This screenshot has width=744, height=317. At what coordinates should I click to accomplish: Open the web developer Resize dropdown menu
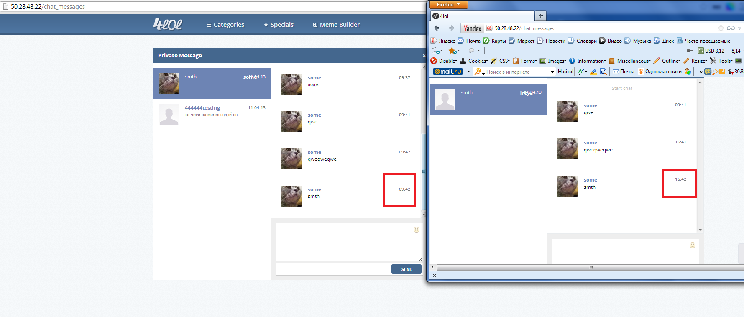point(695,61)
